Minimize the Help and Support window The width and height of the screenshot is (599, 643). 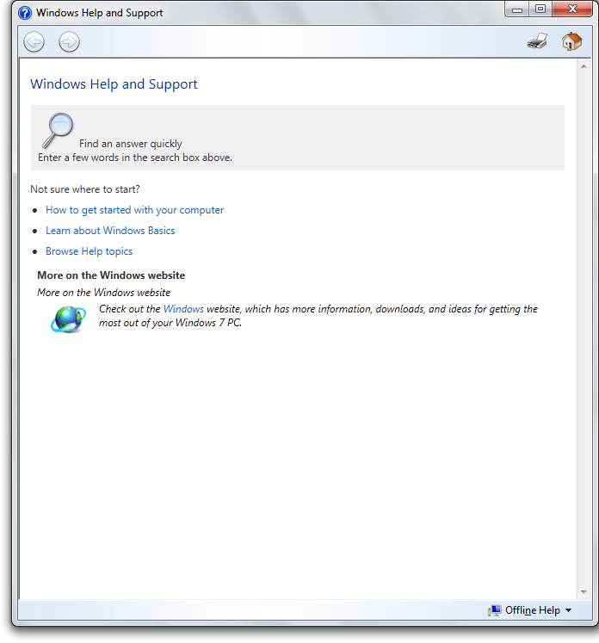coord(517,9)
